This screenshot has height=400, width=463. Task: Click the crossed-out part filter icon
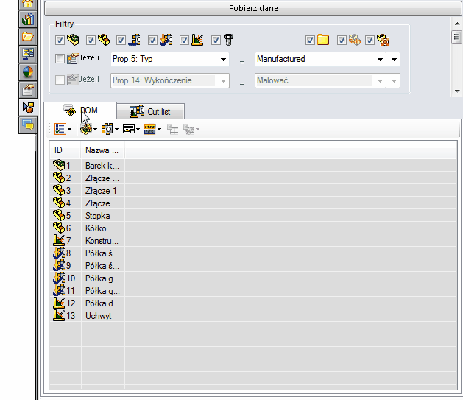pos(383,40)
